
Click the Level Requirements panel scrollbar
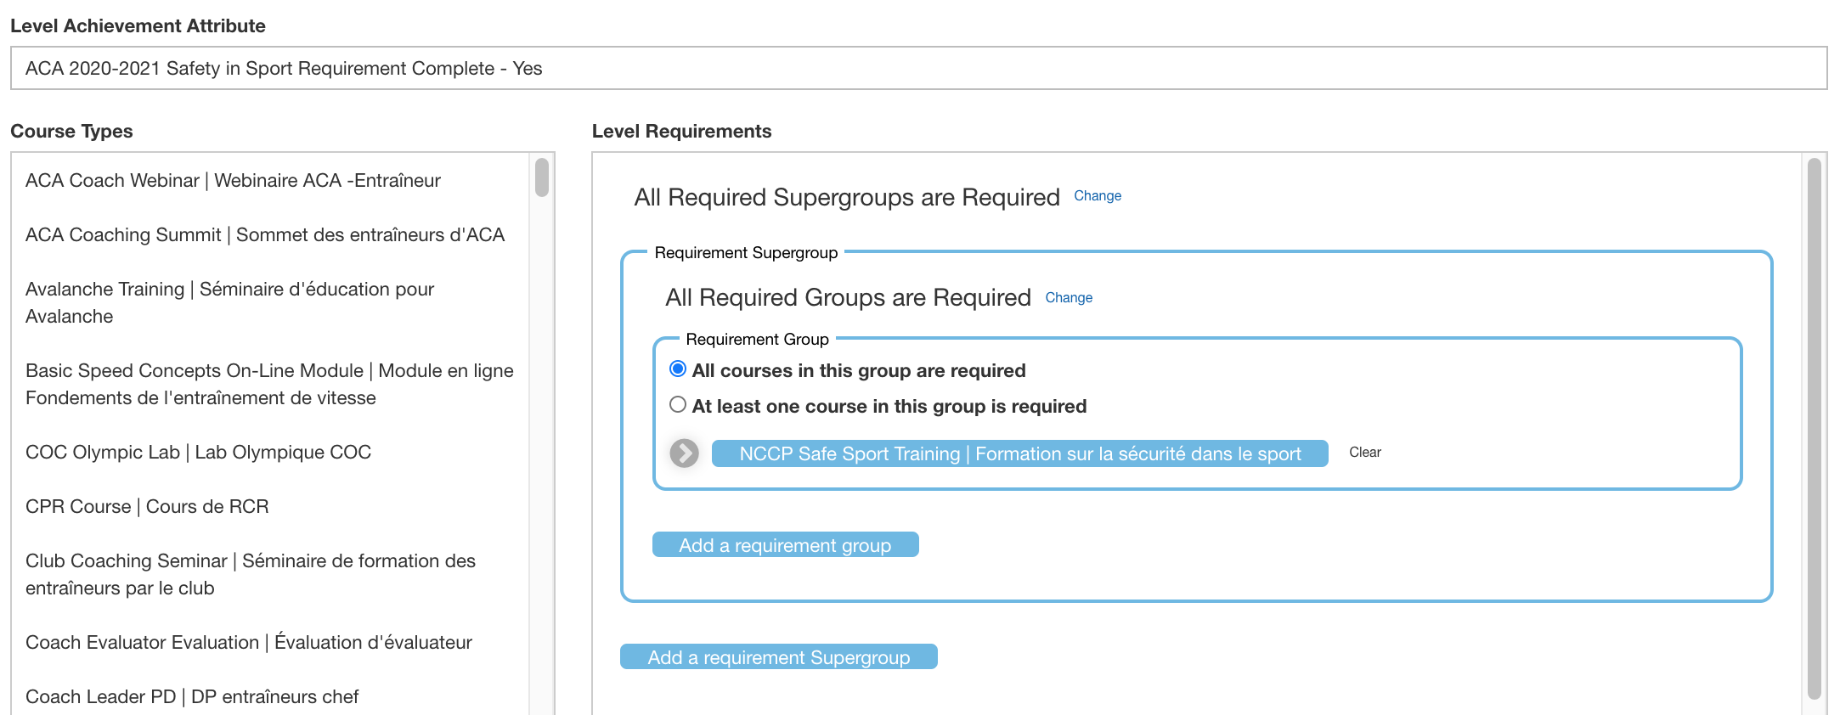coord(1814,425)
